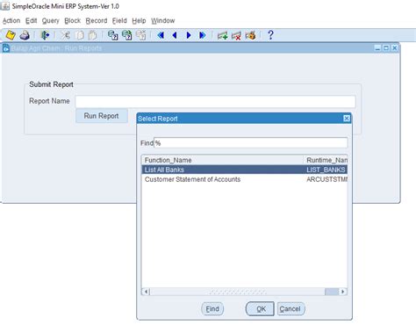Screen dimensions: 416x325
Task: Click the Cut scissors icon
Action: [65, 35]
